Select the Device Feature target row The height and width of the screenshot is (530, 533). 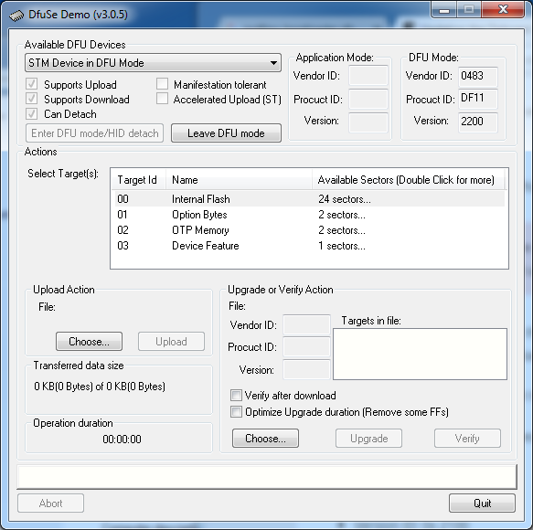pos(309,246)
